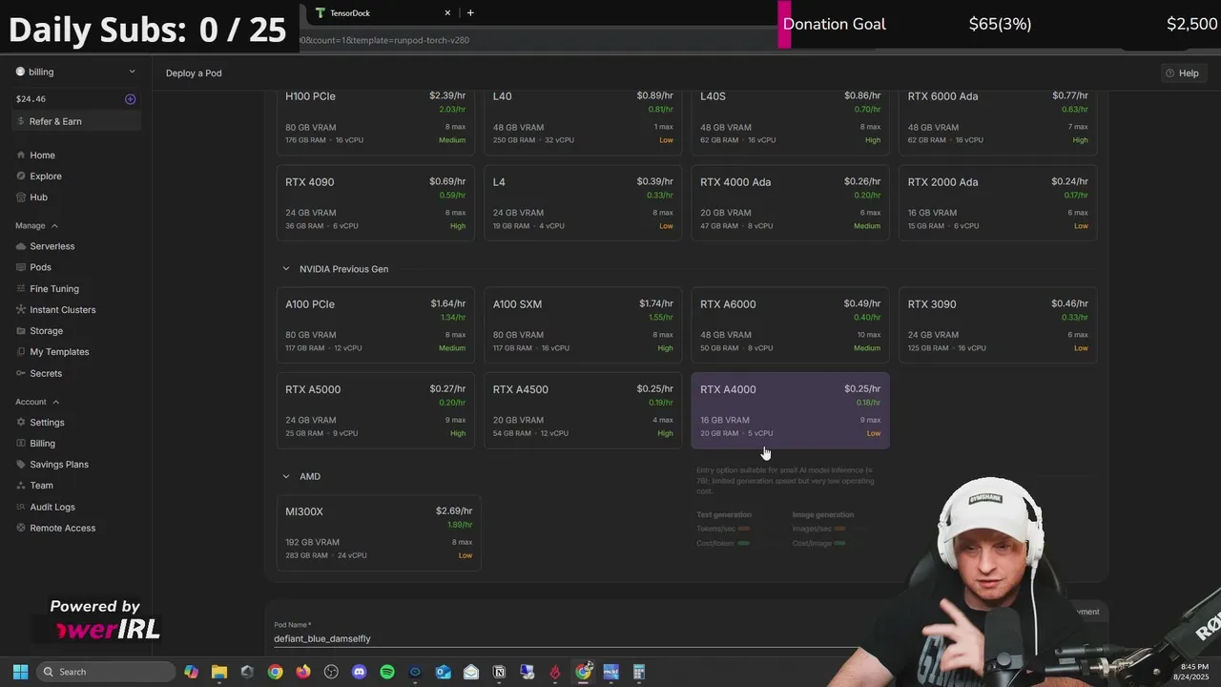Open OBS Studio from the taskbar

point(331,672)
